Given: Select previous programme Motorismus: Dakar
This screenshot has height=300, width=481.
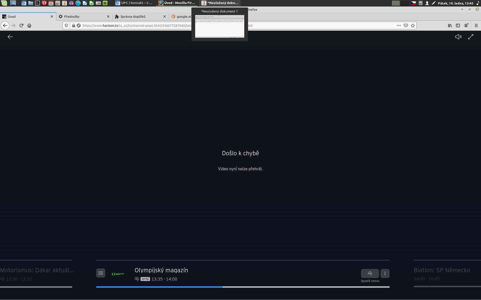Looking at the screenshot, I should 37,270.
